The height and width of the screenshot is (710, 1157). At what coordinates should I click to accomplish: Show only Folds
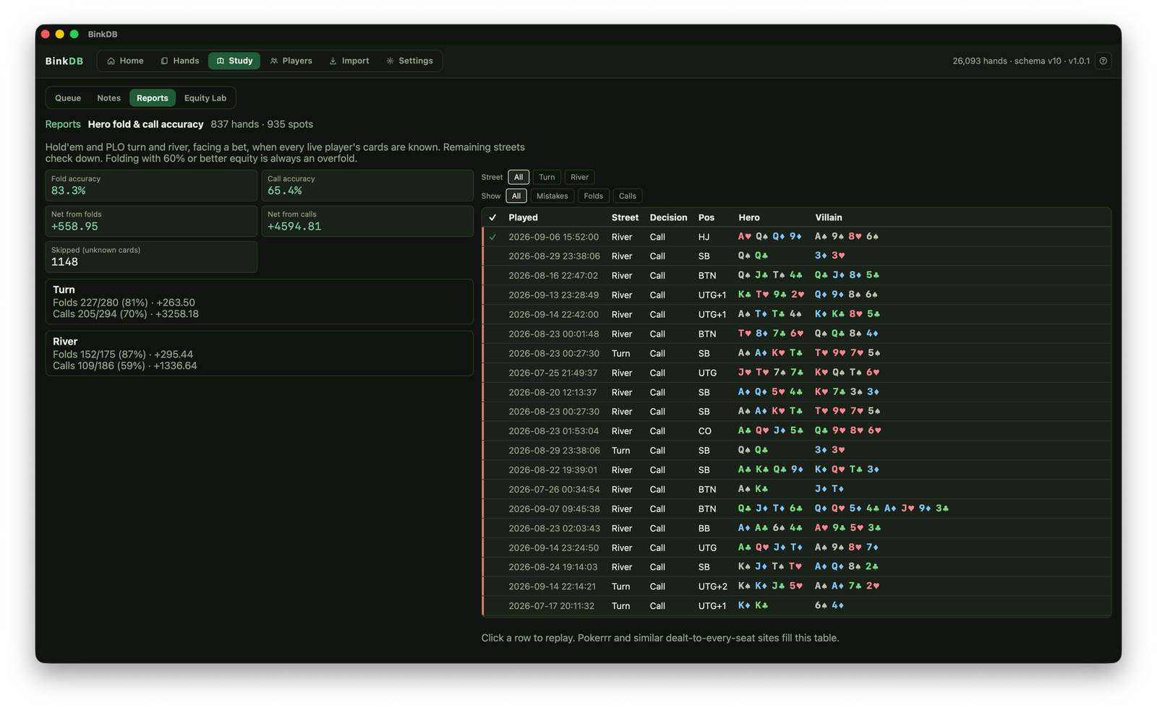594,196
